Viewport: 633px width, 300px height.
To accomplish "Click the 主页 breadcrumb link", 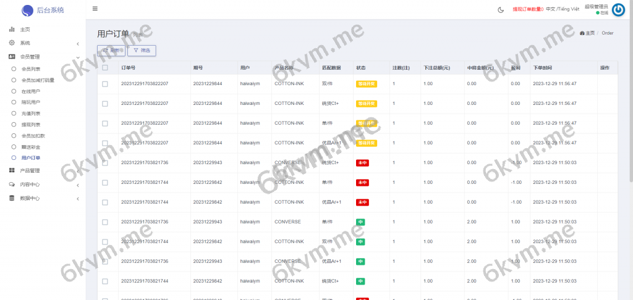I will point(587,33).
